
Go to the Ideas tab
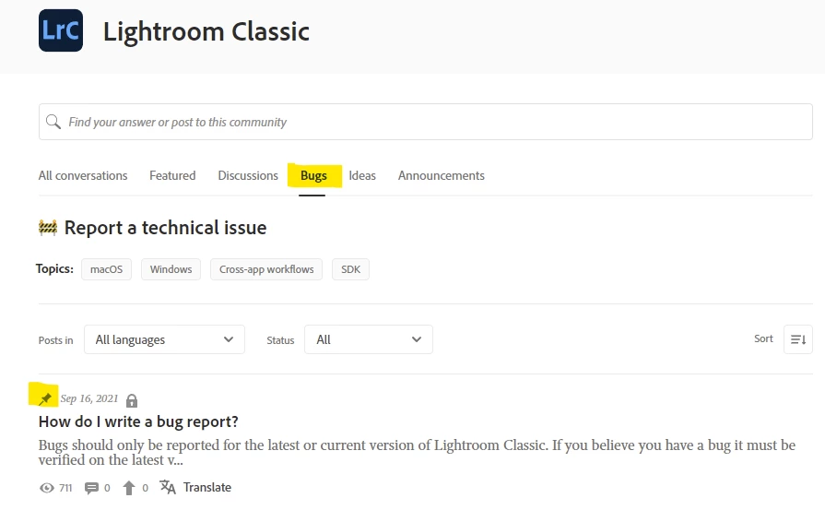pyautogui.click(x=362, y=175)
